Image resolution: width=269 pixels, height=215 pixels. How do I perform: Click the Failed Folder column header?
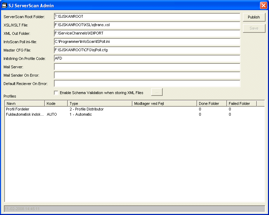pyautogui.click(x=242, y=103)
